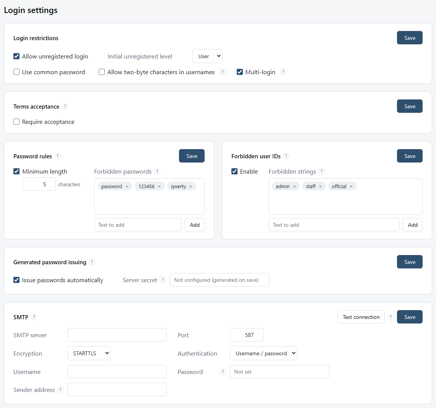436x408 pixels.
Task: Click Test connection button
Action: (x=361, y=317)
